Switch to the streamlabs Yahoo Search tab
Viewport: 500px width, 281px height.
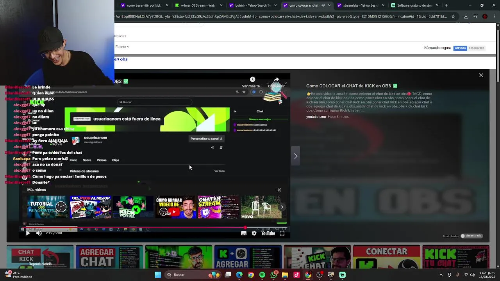click(360, 5)
